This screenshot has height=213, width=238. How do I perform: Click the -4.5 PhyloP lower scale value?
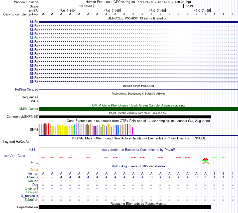pos(33,162)
